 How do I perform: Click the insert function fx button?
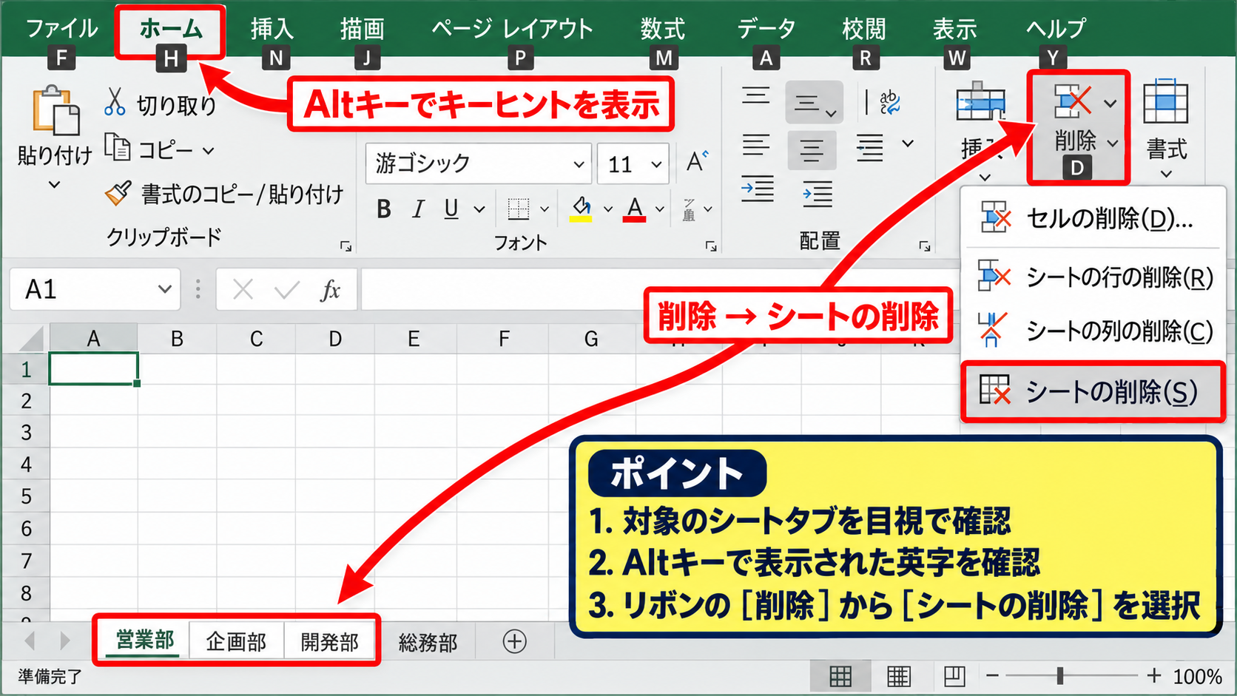330,290
